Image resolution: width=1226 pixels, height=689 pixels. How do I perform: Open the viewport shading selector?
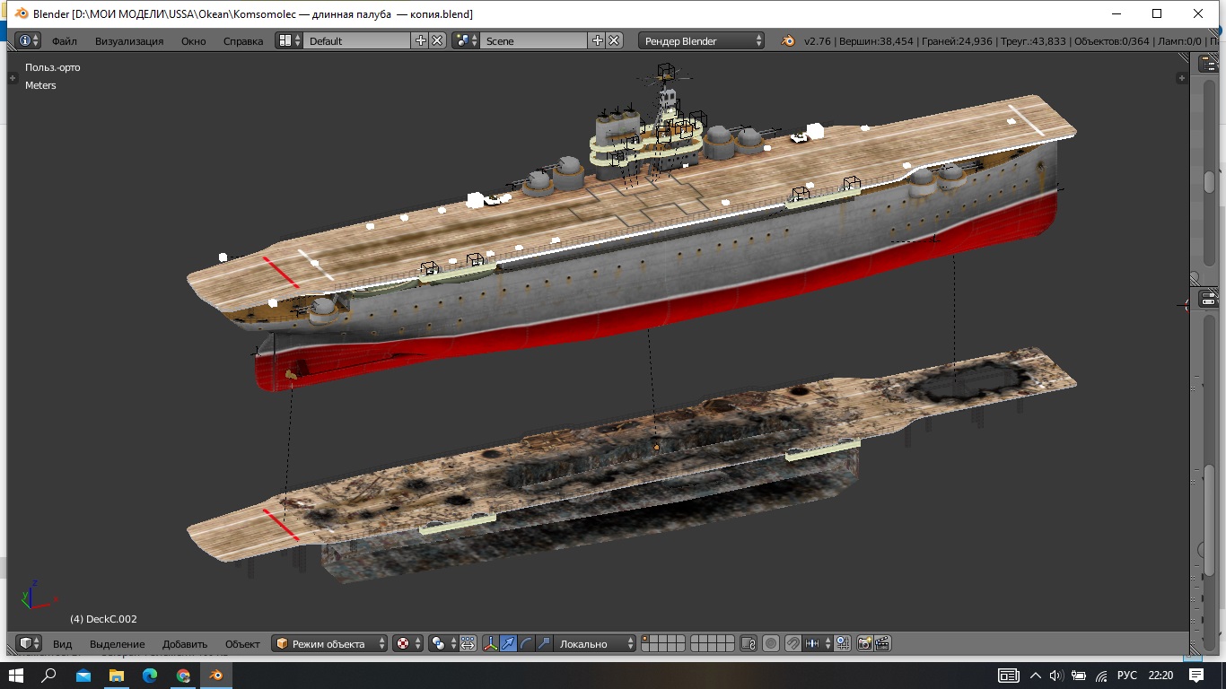click(x=407, y=643)
